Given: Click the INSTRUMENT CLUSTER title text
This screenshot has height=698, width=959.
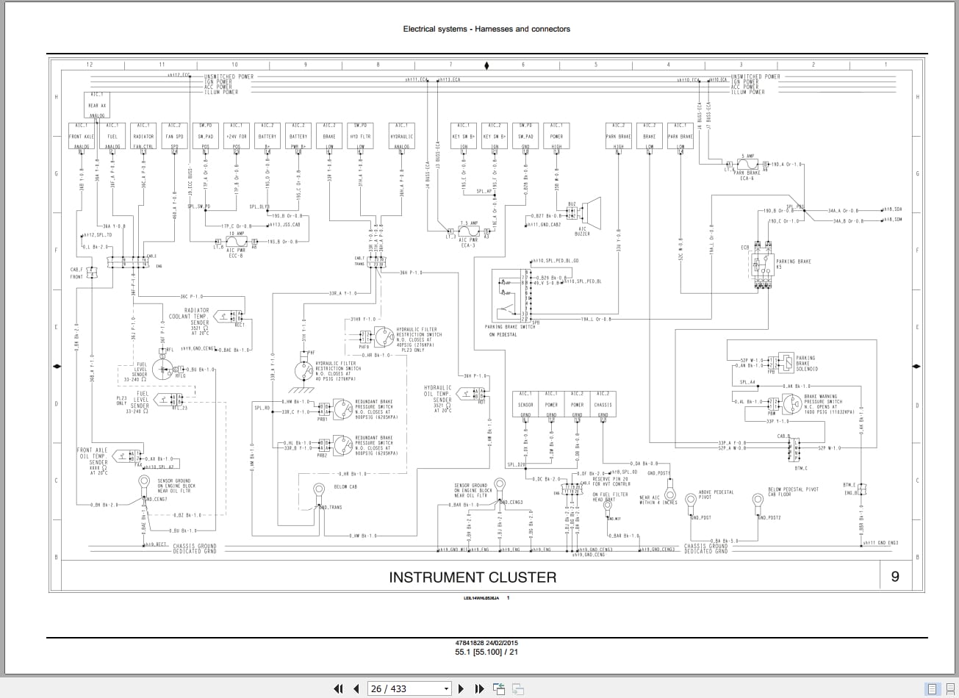Looking at the screenshot, I should coord(473,577).
